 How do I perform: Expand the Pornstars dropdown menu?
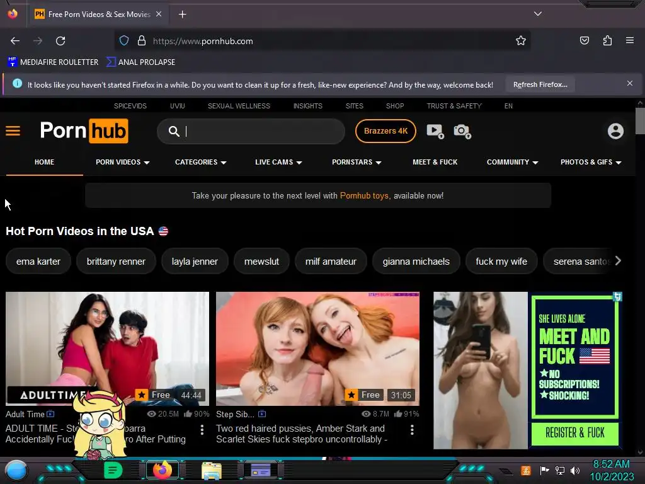(x=357, y=162)
